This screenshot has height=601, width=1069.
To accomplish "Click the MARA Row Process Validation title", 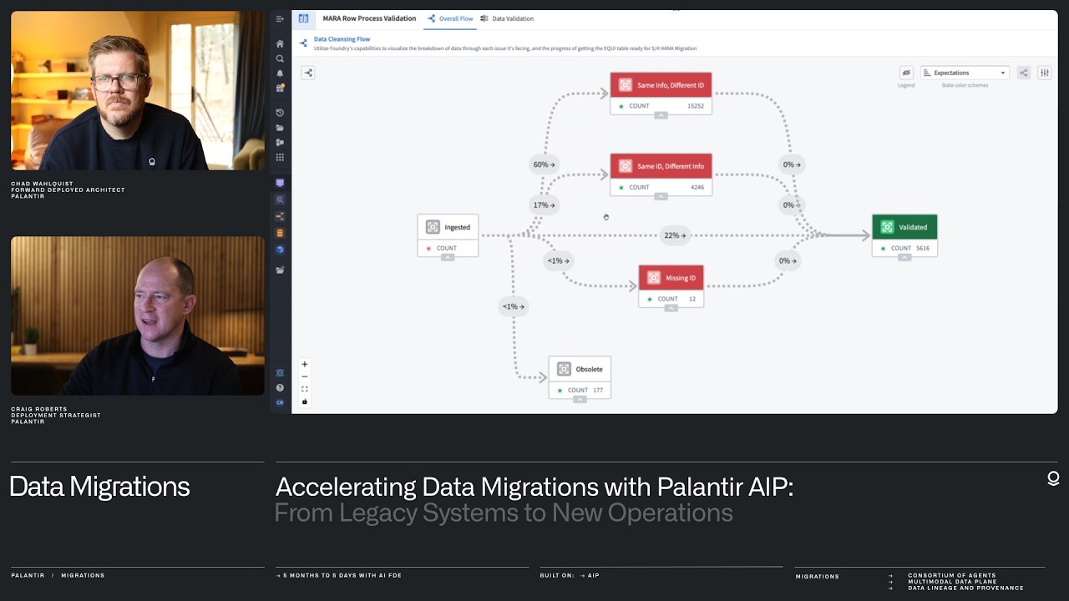I will 369,18.
